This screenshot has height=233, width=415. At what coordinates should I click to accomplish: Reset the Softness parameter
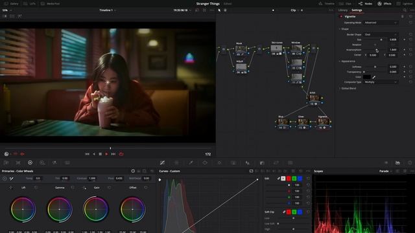(410, 67)
